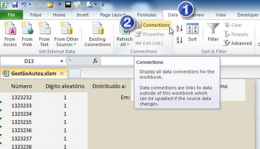Click Reapply filter button

tap(236, 34)
